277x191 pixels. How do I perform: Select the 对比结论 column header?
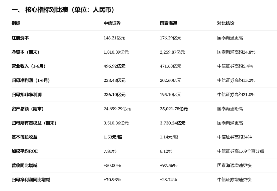coord(226,23)
